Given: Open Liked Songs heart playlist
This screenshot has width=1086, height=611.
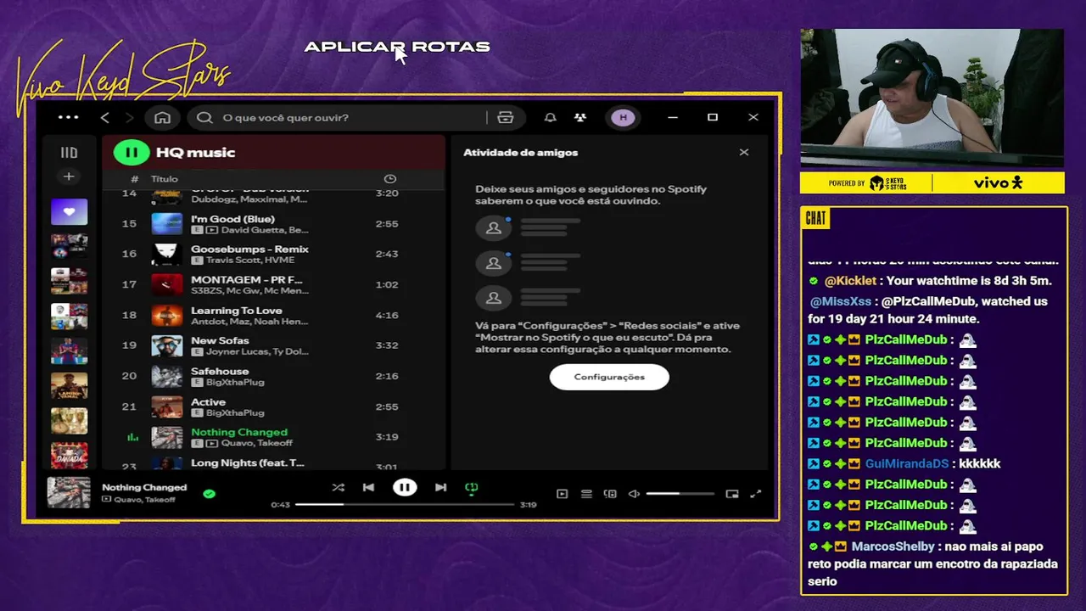Looking at the screenshot, I should click(69, 211).
